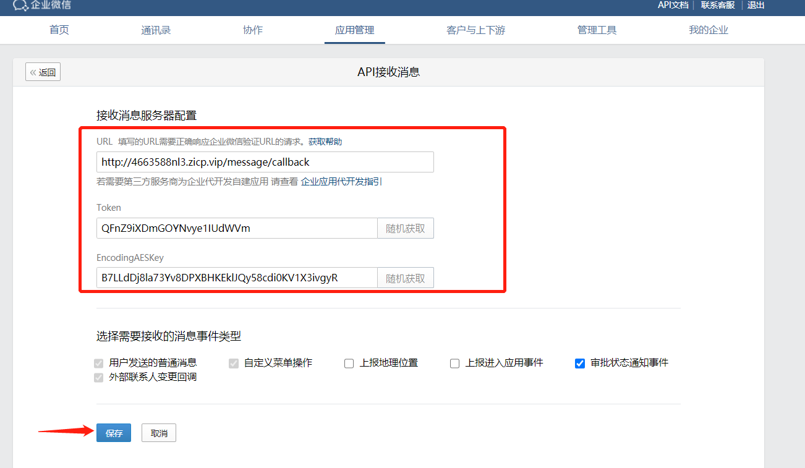Viewport: 805px width, 468px height.
Task: Toggle the 用户发送的普通消息 checkbox
Action: point(98,363)
